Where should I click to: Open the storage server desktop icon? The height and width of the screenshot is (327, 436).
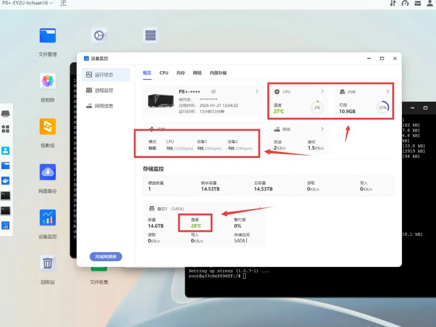[151, 35]
